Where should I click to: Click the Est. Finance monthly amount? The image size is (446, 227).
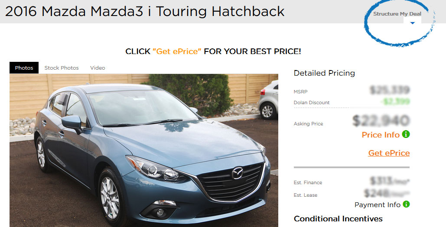[390, 180]
